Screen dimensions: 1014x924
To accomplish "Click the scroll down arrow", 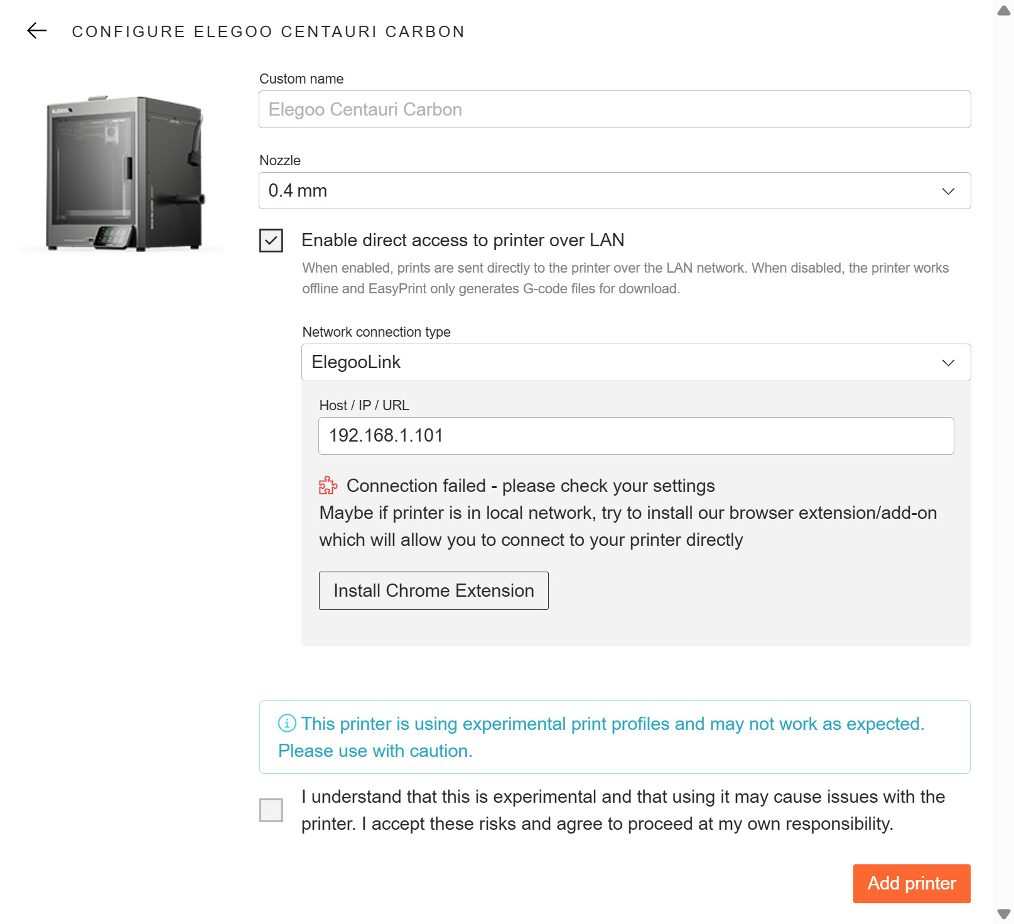I will point(1004,913).
